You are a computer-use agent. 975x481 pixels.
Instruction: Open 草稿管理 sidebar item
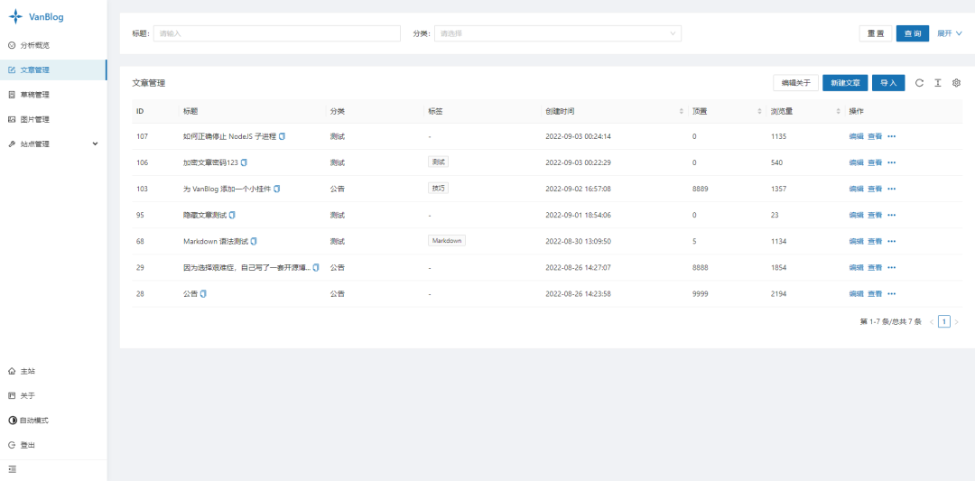coord(53,95)
